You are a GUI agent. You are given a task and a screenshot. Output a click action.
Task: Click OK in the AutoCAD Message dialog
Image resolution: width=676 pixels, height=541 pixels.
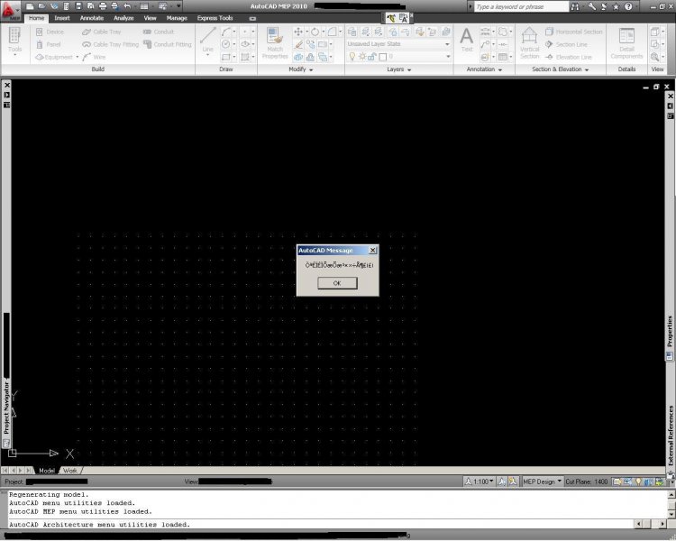coord(337,283)
